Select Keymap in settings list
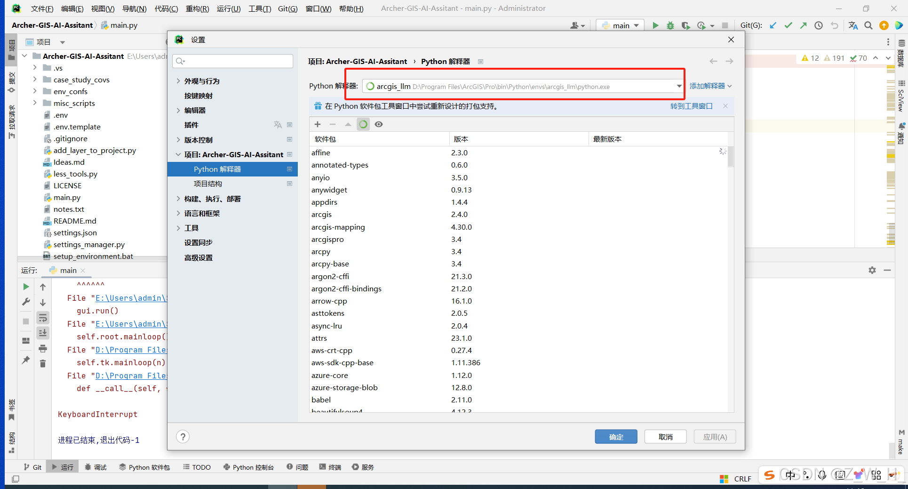The width and height of the screenshot is (908, 489). 199,96
